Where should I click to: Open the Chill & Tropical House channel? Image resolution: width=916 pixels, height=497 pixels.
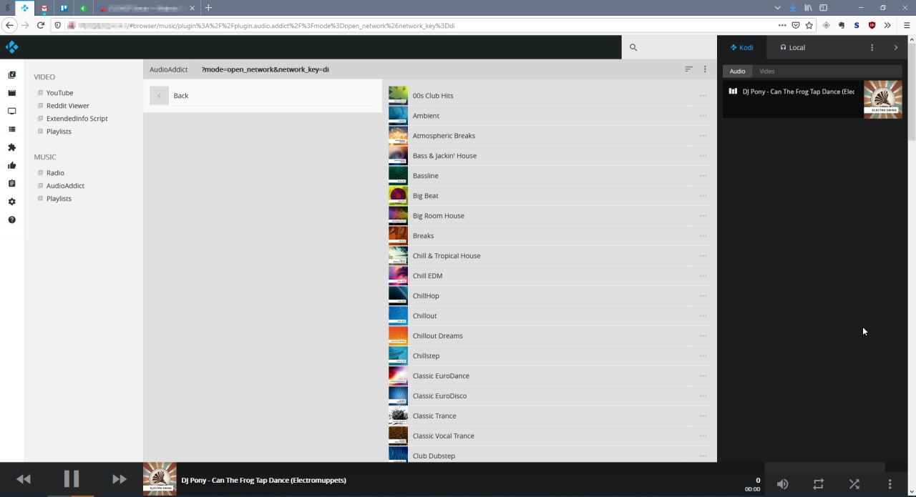[447, 256]
